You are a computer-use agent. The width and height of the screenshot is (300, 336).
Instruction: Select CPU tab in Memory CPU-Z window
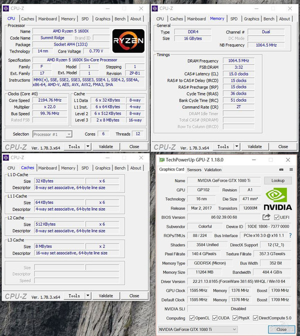tap(160, 19)
